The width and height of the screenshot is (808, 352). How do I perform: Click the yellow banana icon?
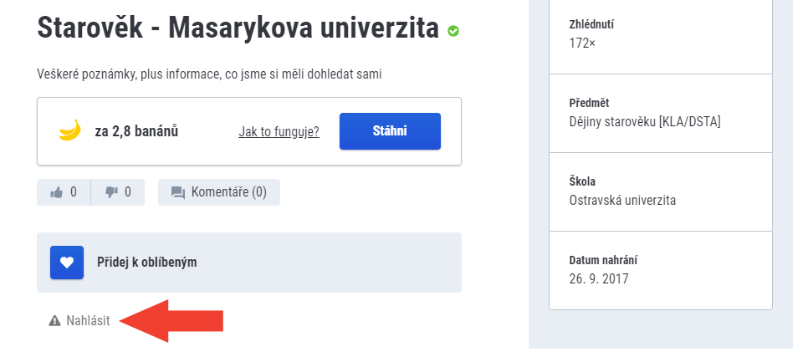[69, 130]
